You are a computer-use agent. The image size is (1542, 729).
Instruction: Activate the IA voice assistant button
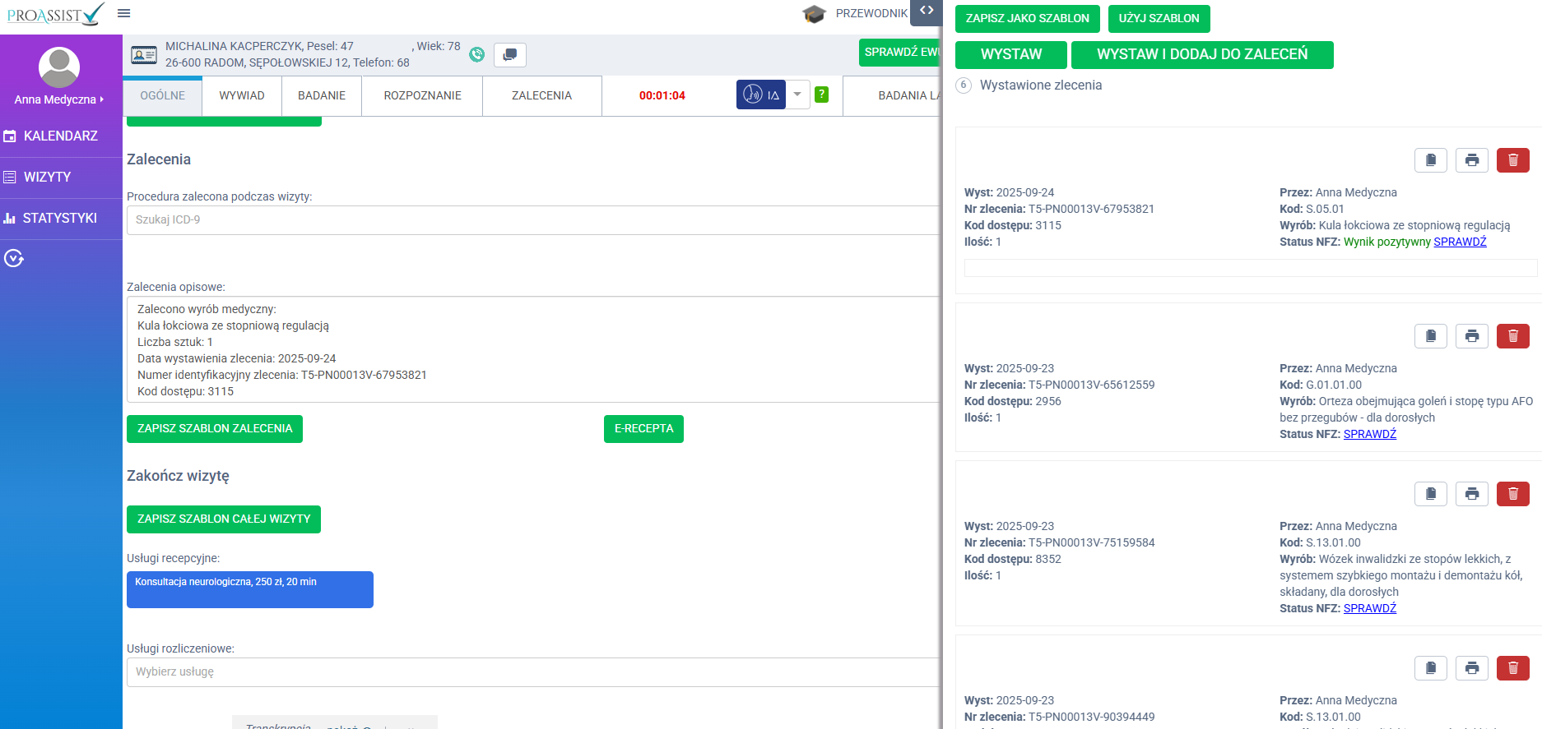[760, 95]
